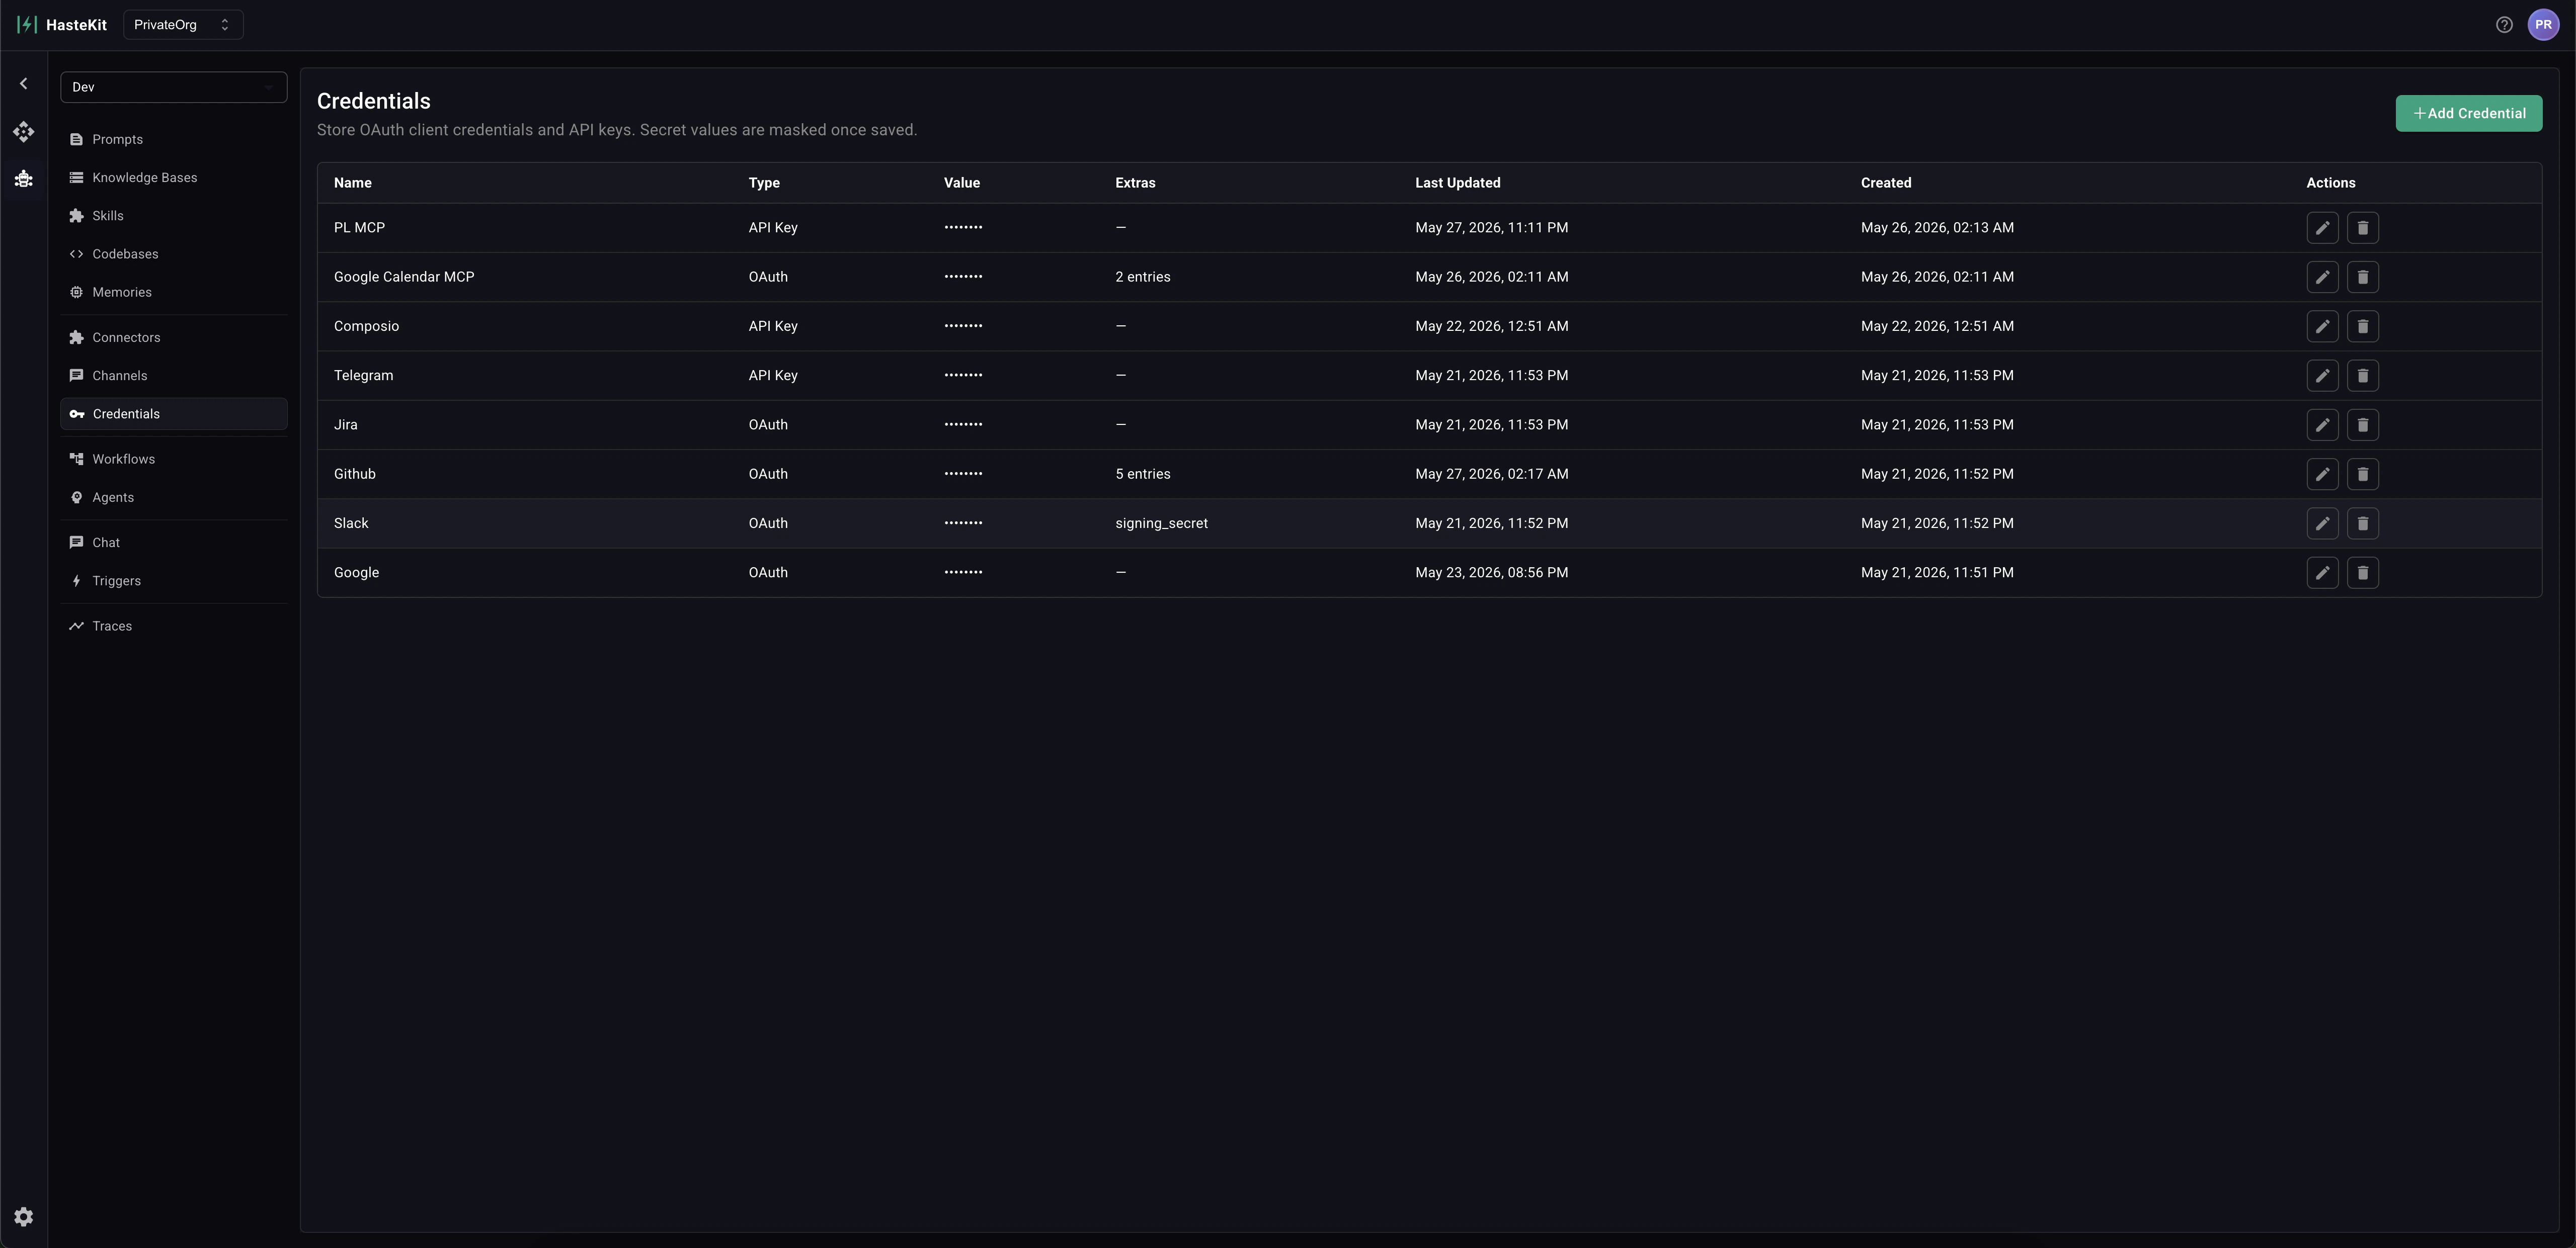Delete the Composio credential
2576x1248 pixels.
tap(2362, 326)
